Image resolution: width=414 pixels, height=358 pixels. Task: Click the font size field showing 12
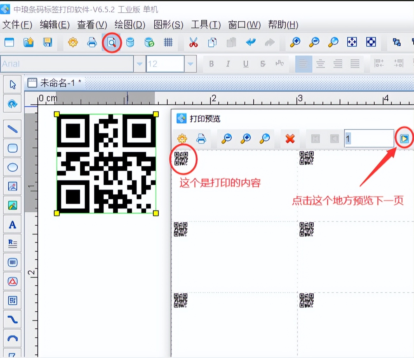(x=165, y=64)
